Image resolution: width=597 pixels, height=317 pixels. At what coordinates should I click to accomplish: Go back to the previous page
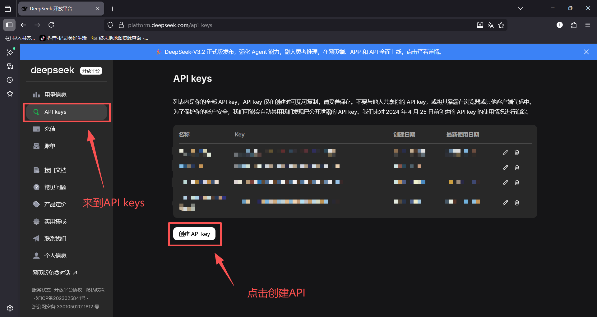point(23,25)
